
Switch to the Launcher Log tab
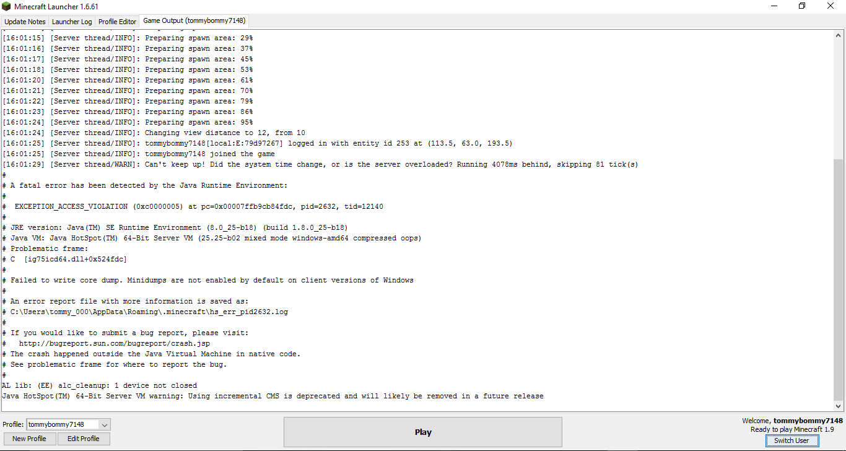72,22
